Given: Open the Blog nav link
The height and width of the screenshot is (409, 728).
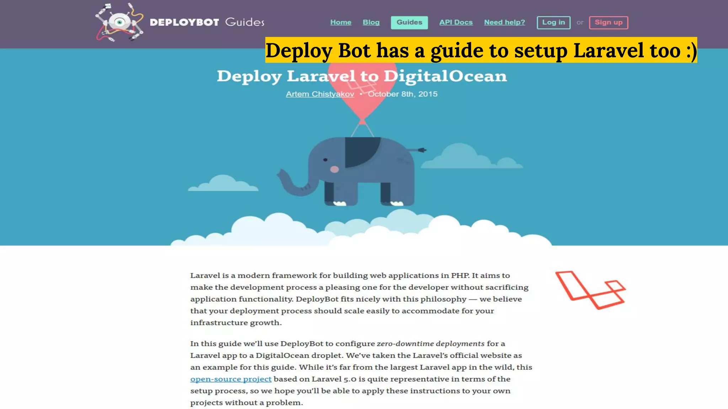Looking at the screenshot, I should (371, 22).
